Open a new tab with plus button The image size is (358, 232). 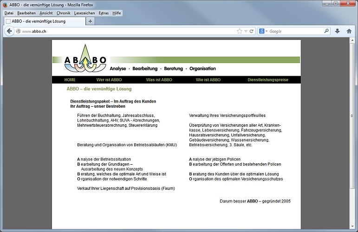click(90, 21)
